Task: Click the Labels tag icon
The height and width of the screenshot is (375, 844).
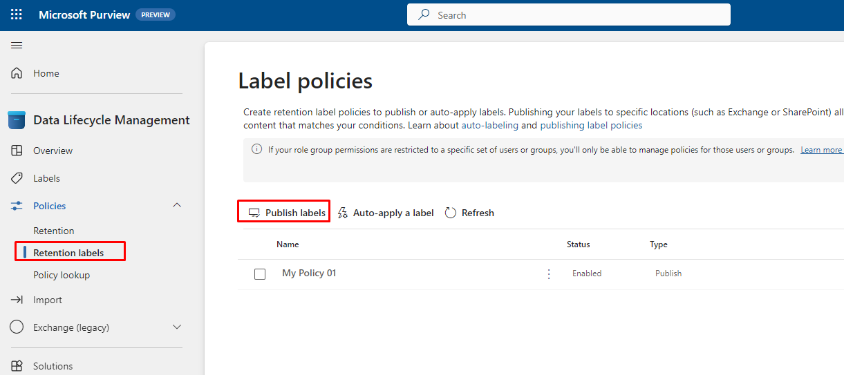Action: 17,178
